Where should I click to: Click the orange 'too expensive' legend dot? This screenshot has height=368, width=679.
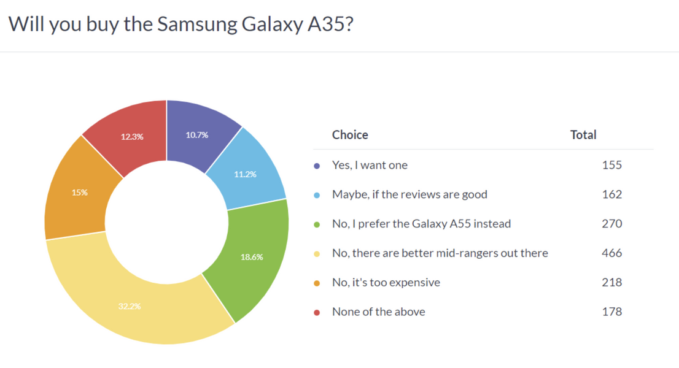(317, 283)
